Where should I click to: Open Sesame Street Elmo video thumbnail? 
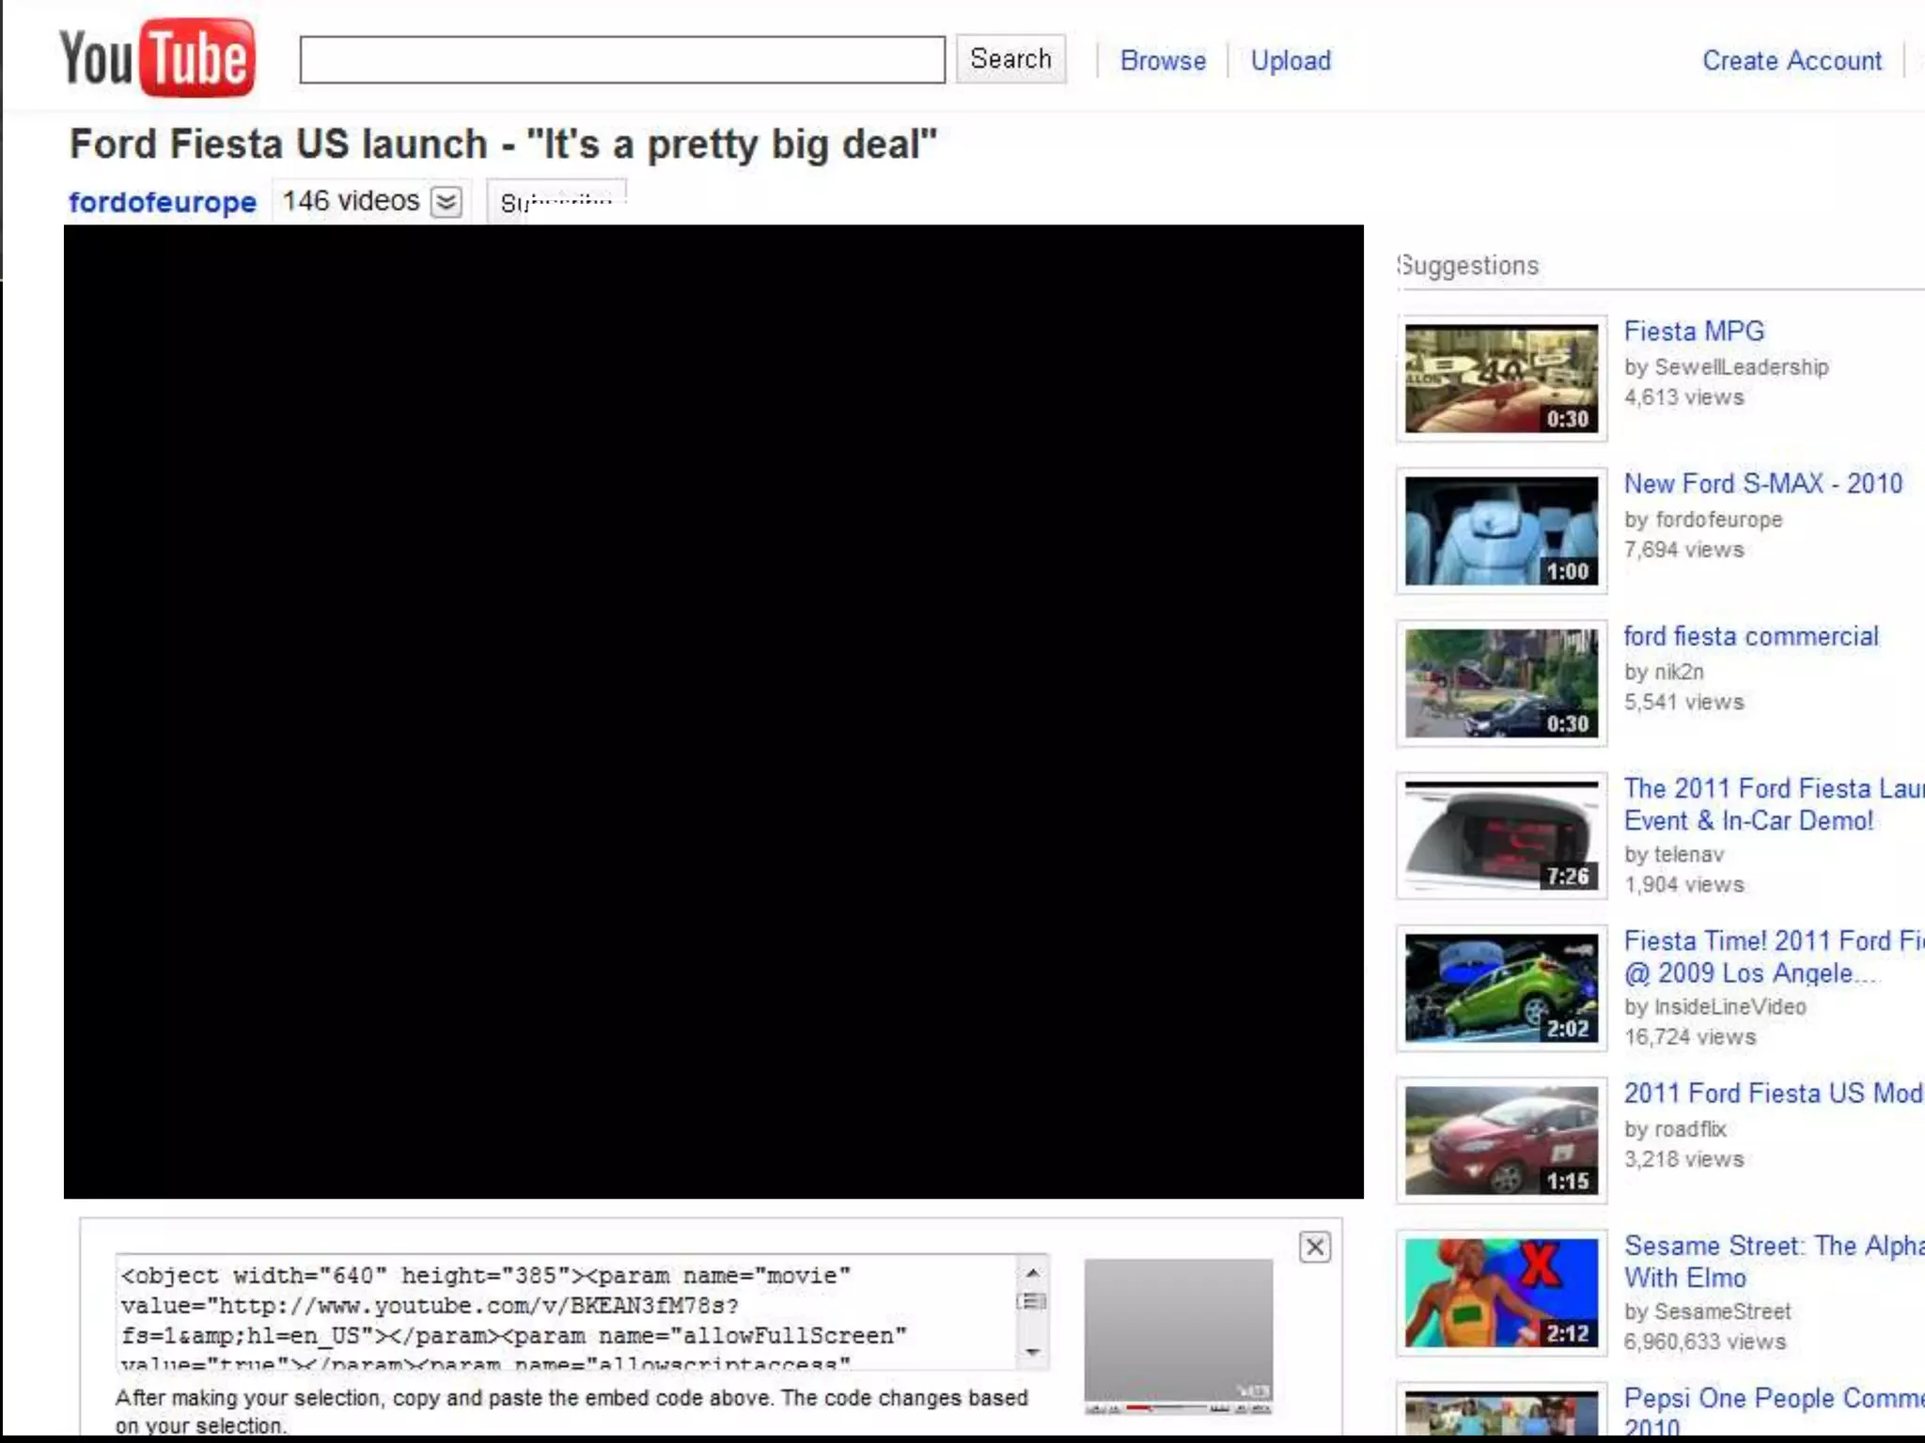point(1501,1292)
